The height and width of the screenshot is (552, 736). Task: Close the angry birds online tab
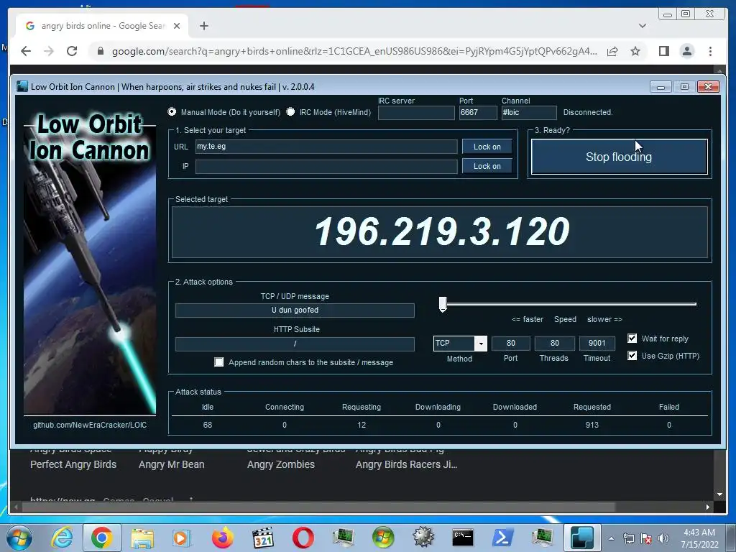click(x=177, y=26)
